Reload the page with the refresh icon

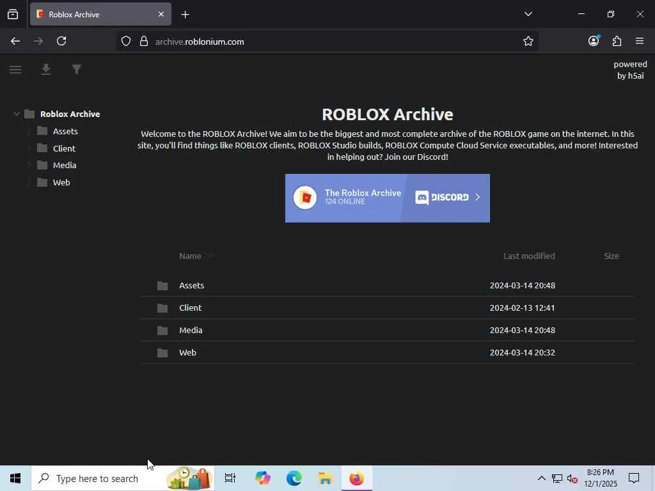click(61, 41)
